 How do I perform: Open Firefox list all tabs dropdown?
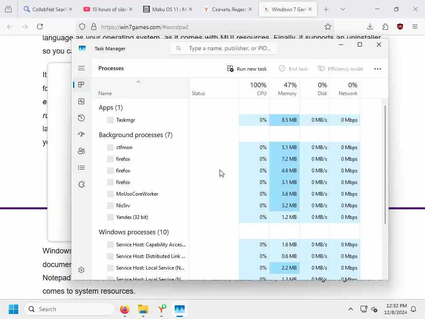343,9
